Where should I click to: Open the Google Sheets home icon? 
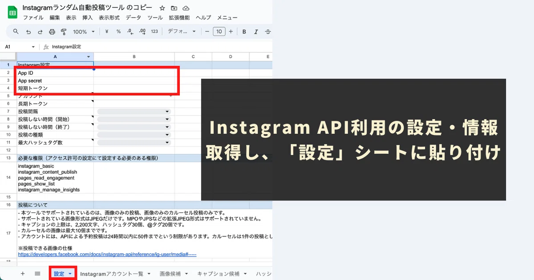coord(12,12)
